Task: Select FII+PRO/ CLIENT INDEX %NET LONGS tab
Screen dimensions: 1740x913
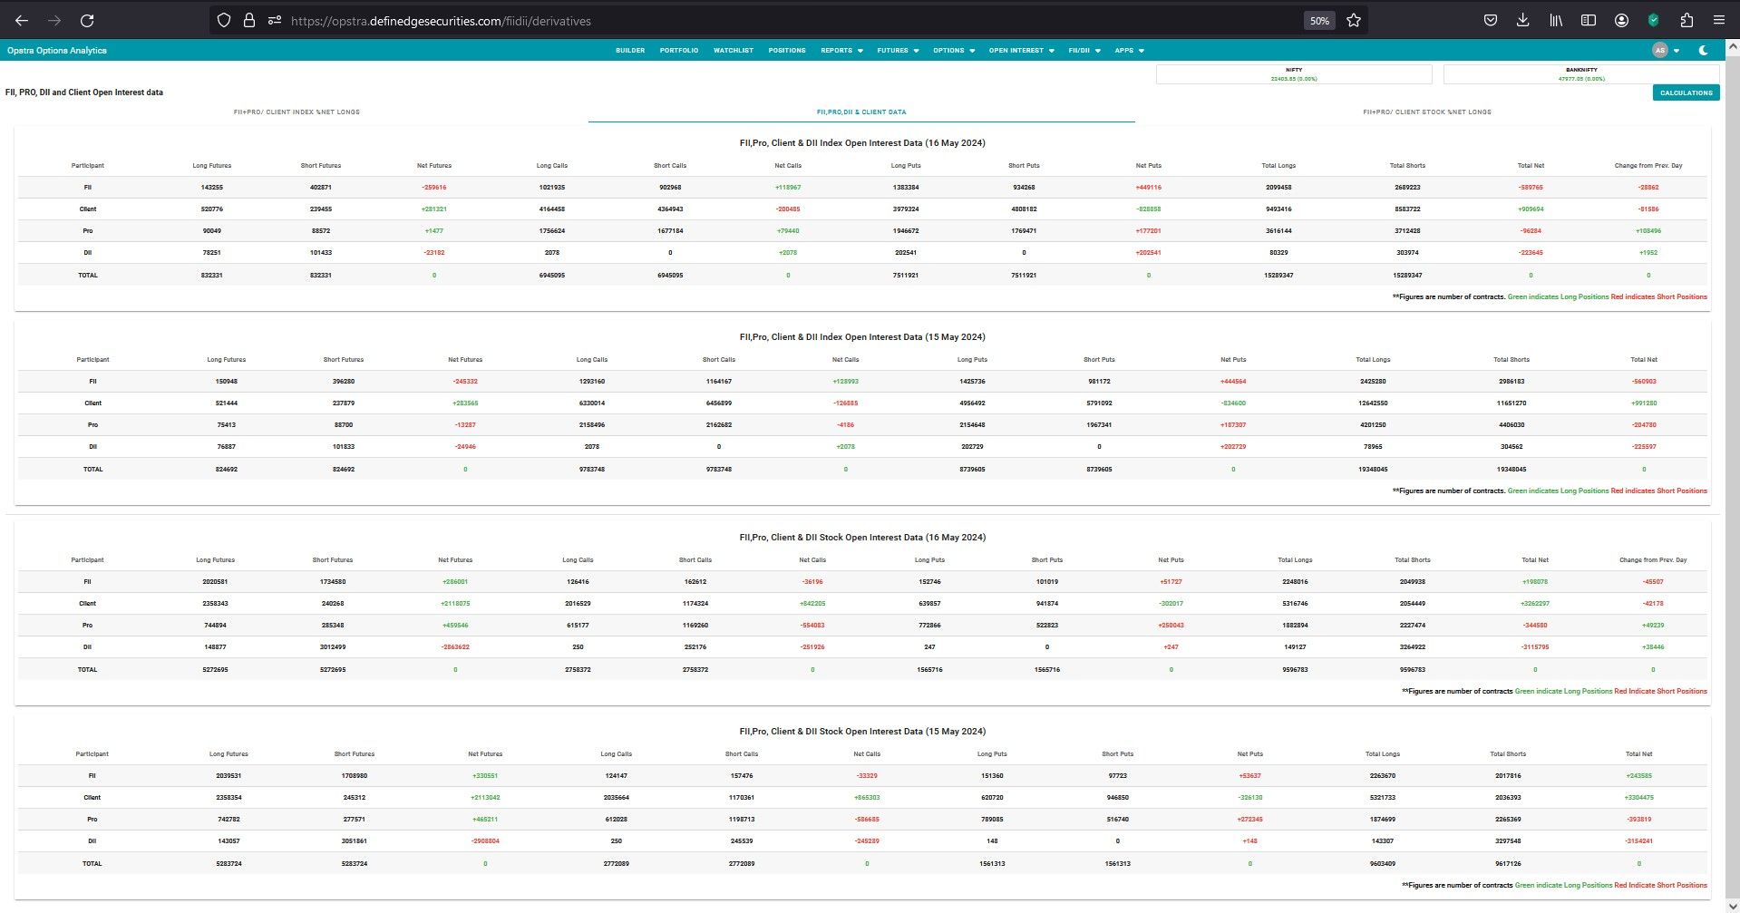Action: click(x=296, y=112)
